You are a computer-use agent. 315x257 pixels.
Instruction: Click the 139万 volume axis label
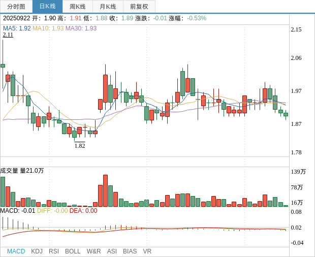click(x=298, y=172)
